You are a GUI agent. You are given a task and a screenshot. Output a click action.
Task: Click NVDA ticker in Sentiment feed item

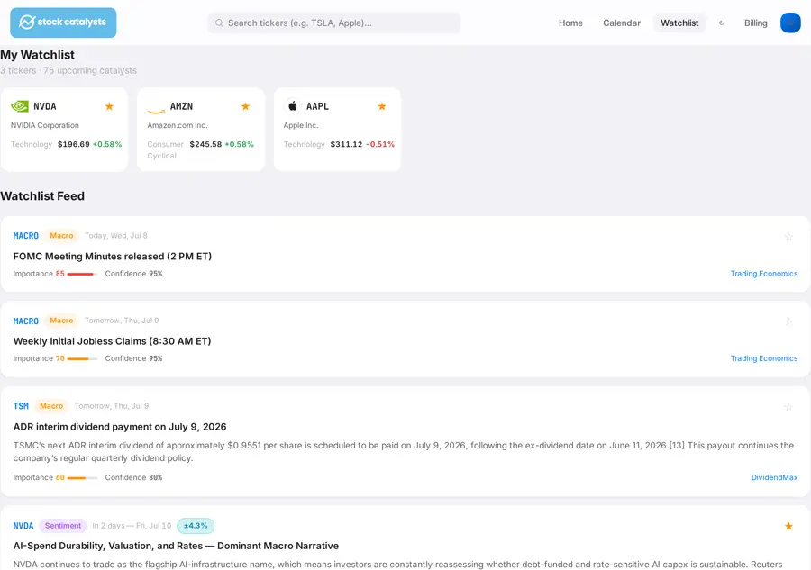coord(23,526)
